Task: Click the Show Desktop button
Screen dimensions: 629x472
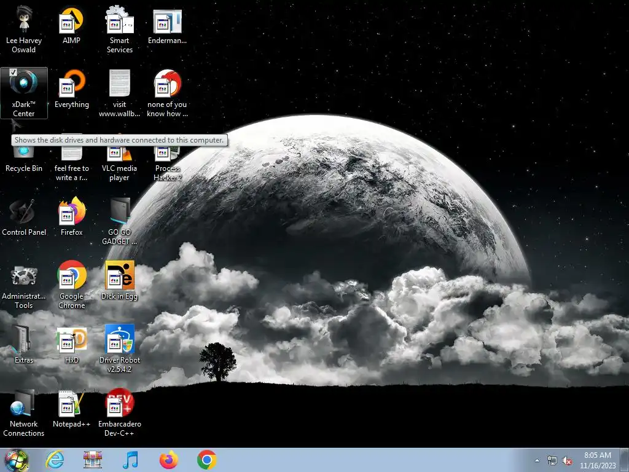Action: point(625,460)
